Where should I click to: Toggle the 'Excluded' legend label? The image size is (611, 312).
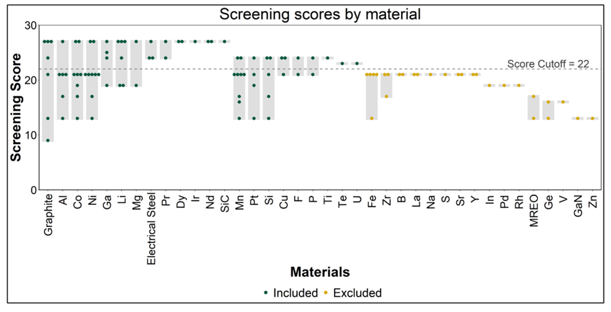click(x=357, y=293)
